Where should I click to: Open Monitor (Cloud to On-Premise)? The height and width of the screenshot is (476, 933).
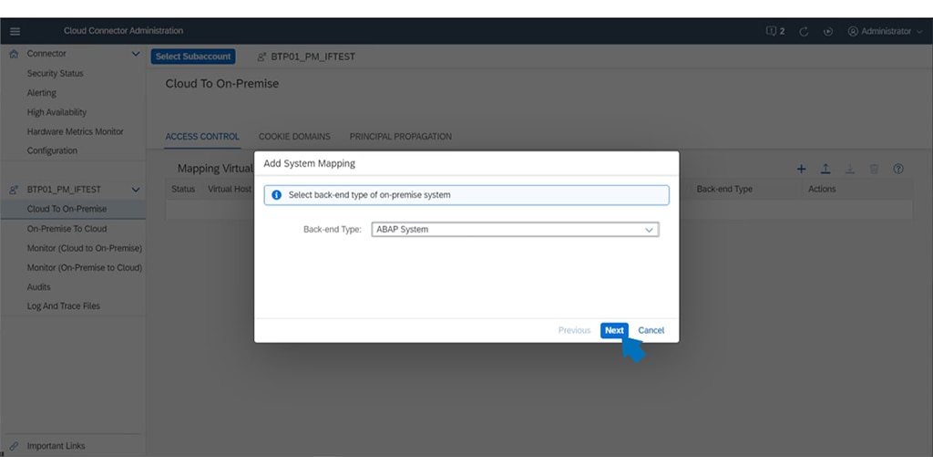[x=85, y=248]
